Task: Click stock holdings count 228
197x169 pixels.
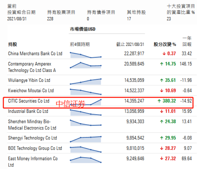Action: [50, 19]
